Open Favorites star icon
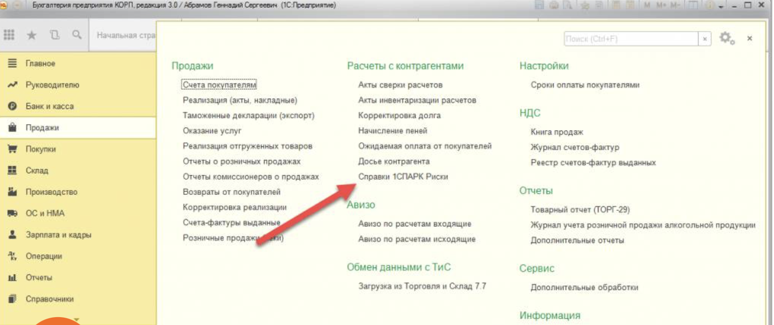 [x=31, y=35]
